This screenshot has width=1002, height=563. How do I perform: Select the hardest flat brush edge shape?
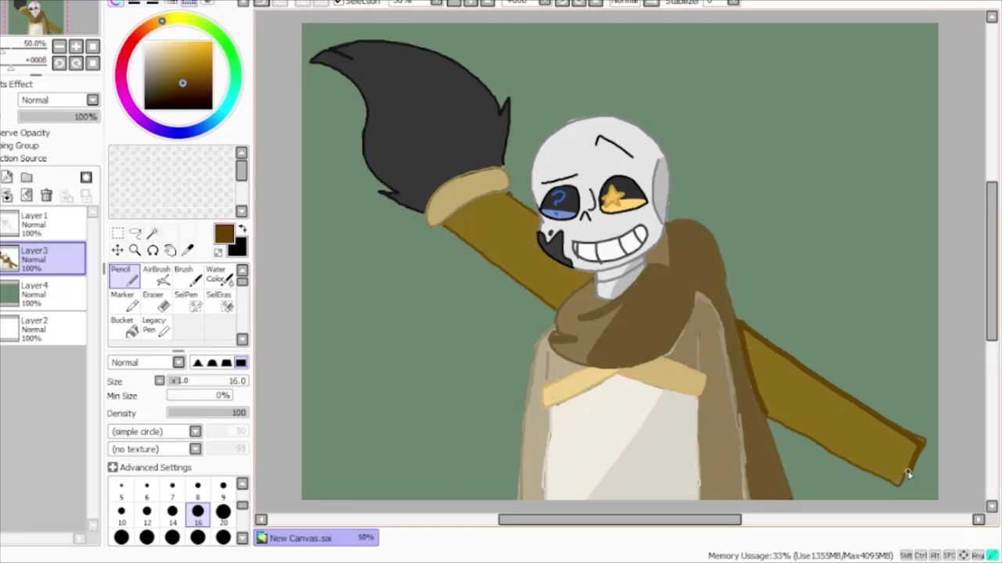point(241,363)
